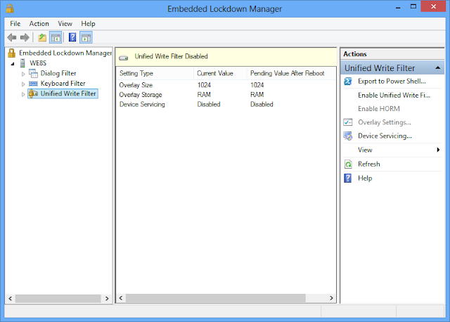Click the Unified Write Filter Disabled banner text
Viewport: 450px width, 322px height.
point(172,56)
